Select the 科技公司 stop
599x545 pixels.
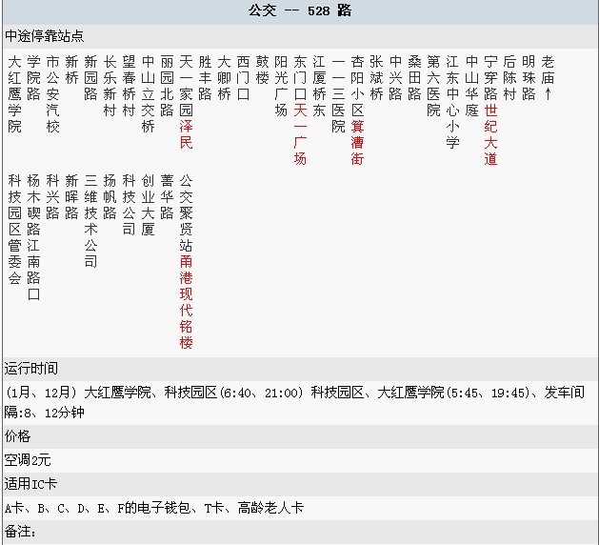130,205
